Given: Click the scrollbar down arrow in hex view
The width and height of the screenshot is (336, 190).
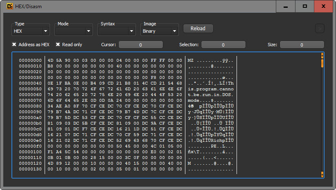Looking at the screenshot, I should point(322,174).
